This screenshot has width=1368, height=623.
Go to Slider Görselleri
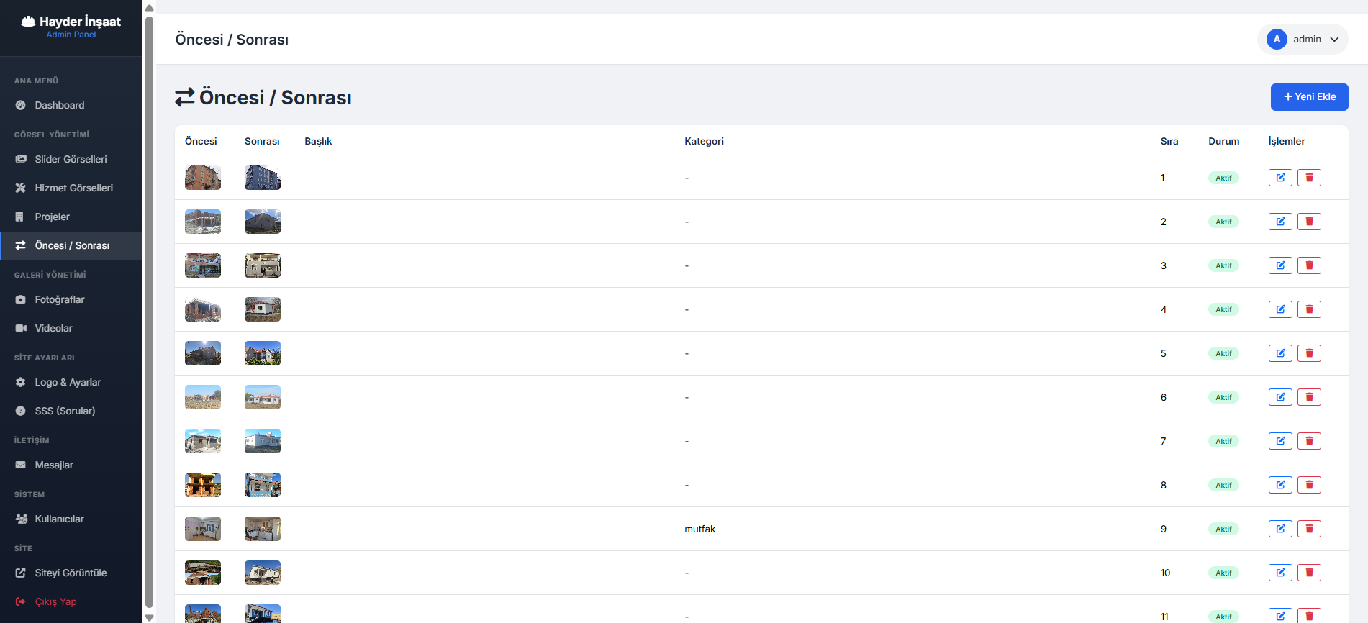pyautogui.click(x=71, y=159)
